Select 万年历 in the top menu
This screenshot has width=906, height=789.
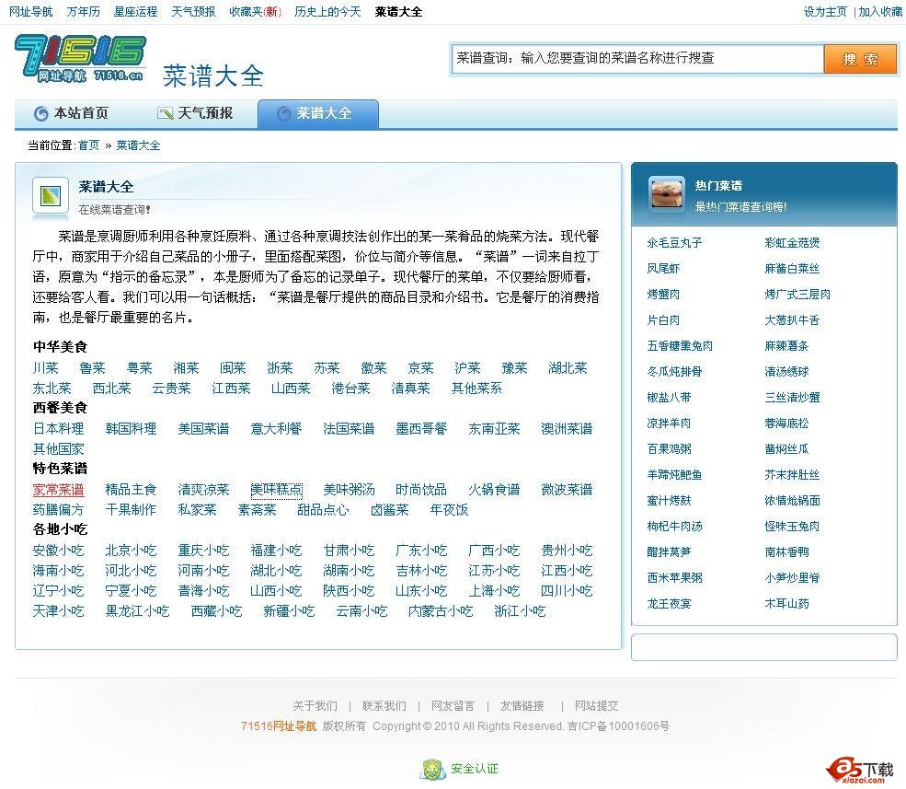[x=84, y=12]
